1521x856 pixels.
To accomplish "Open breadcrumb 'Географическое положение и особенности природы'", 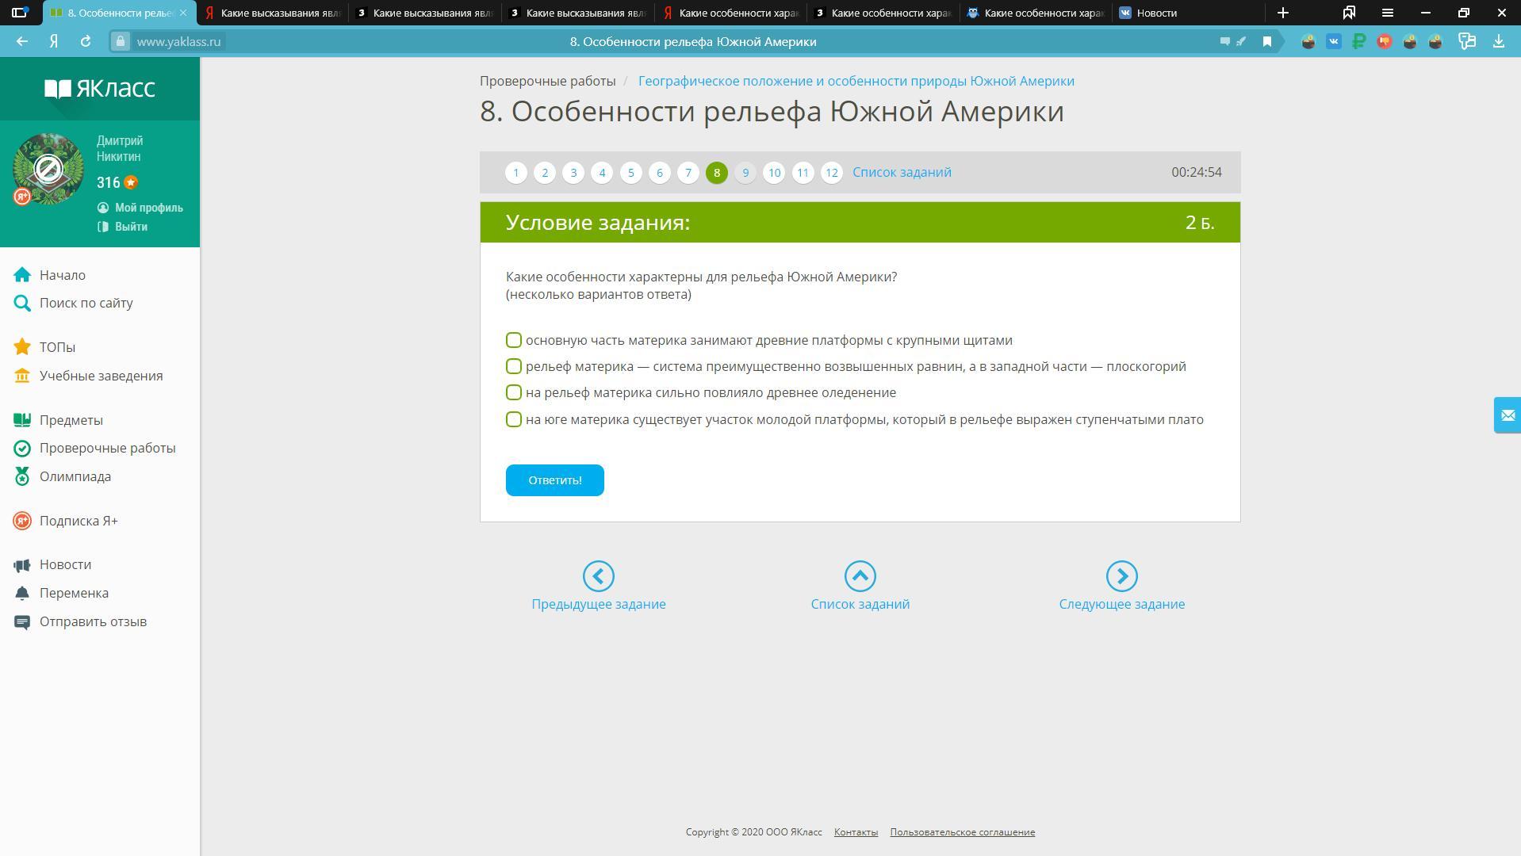I will point(856,81).
